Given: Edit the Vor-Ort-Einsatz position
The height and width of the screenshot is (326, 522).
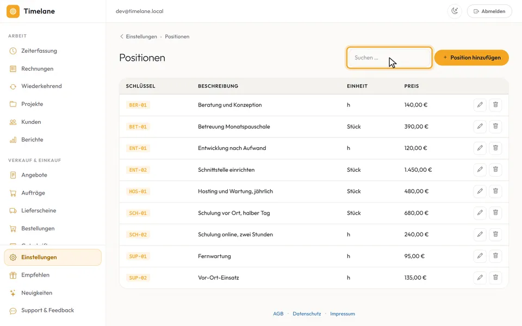Looking at the screenshot, I should tap(480, 278).
